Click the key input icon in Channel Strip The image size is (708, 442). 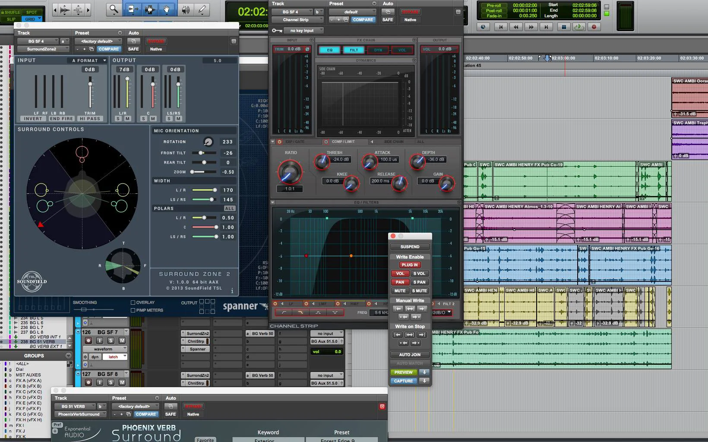click(277, 31)
